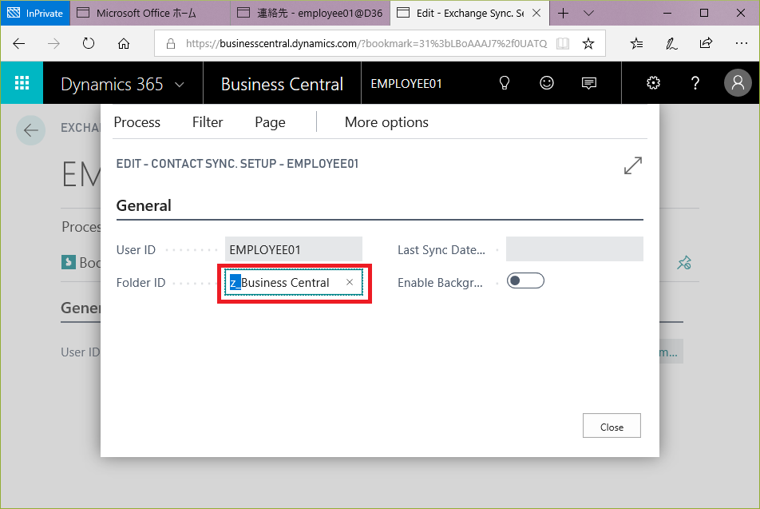
Task: Clear the Folder ID field value
Action: 350,282
